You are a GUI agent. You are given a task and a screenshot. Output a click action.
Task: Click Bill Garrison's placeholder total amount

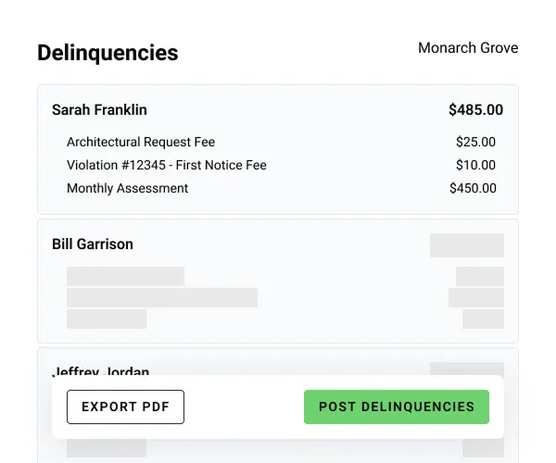click(467, 244)
